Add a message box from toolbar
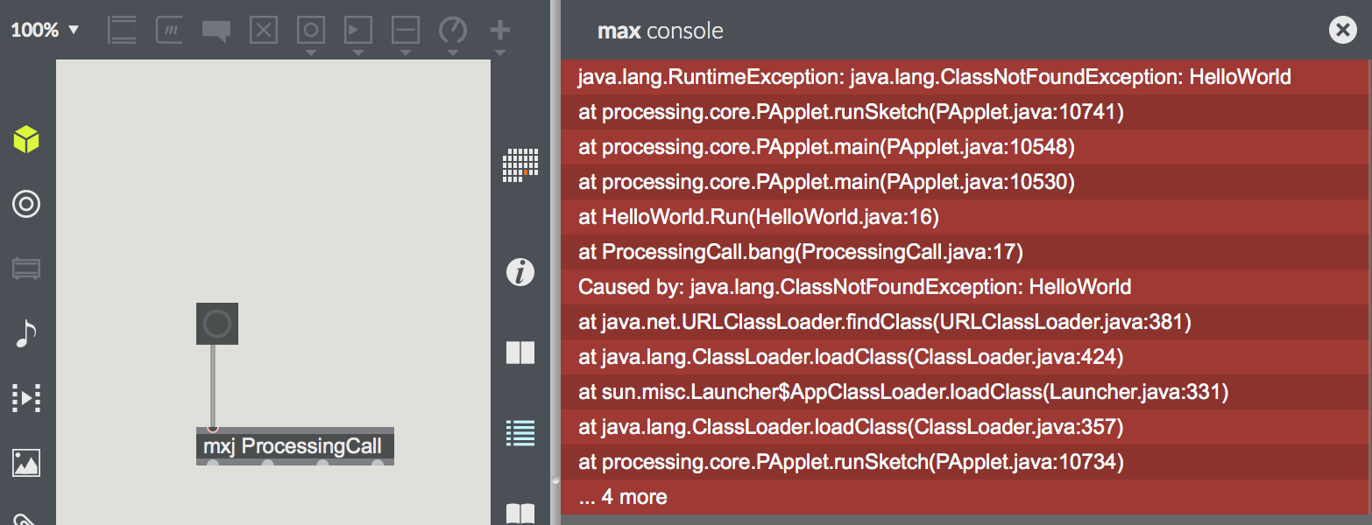1372x525 pixels. 168,31
